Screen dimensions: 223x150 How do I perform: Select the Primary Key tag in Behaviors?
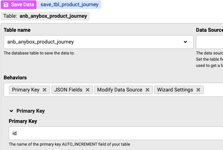[x=26, y=90]
